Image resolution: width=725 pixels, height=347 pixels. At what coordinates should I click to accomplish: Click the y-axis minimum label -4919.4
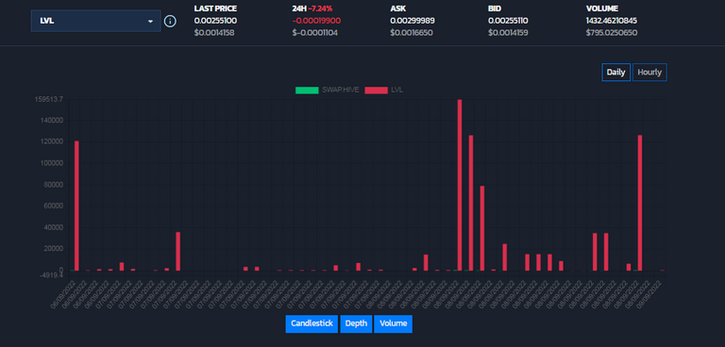[51, 275]
